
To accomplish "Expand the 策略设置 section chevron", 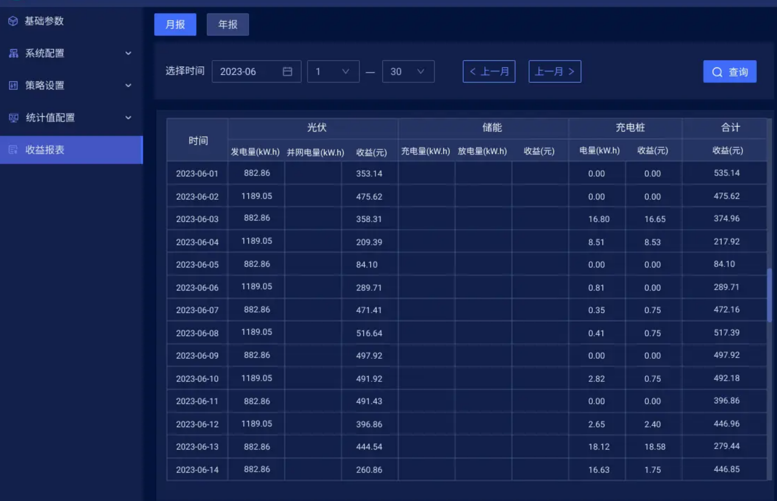I will click(128, 85).
